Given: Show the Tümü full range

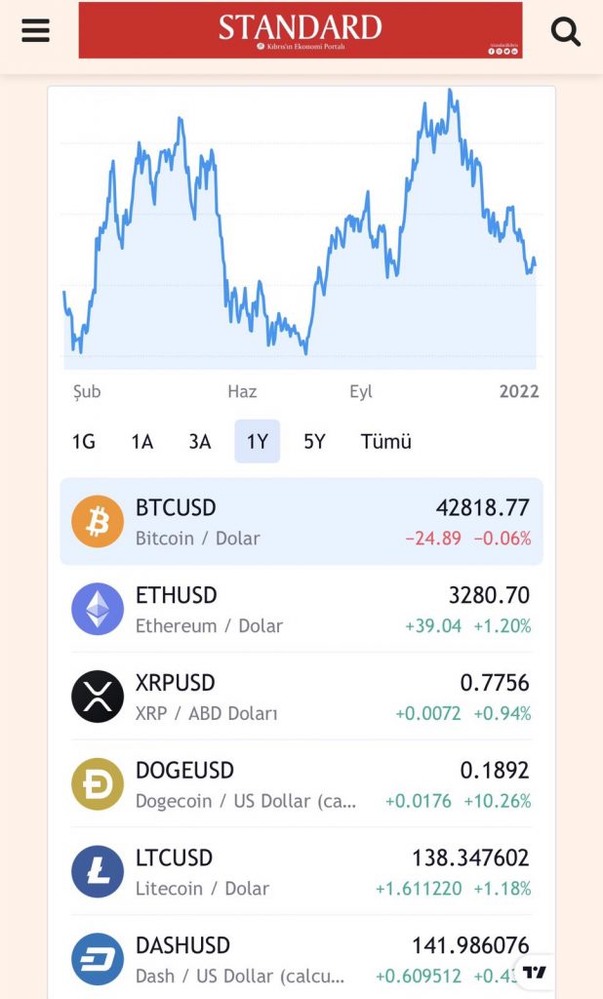Looking at the screenshot, I should click(386, 442).
